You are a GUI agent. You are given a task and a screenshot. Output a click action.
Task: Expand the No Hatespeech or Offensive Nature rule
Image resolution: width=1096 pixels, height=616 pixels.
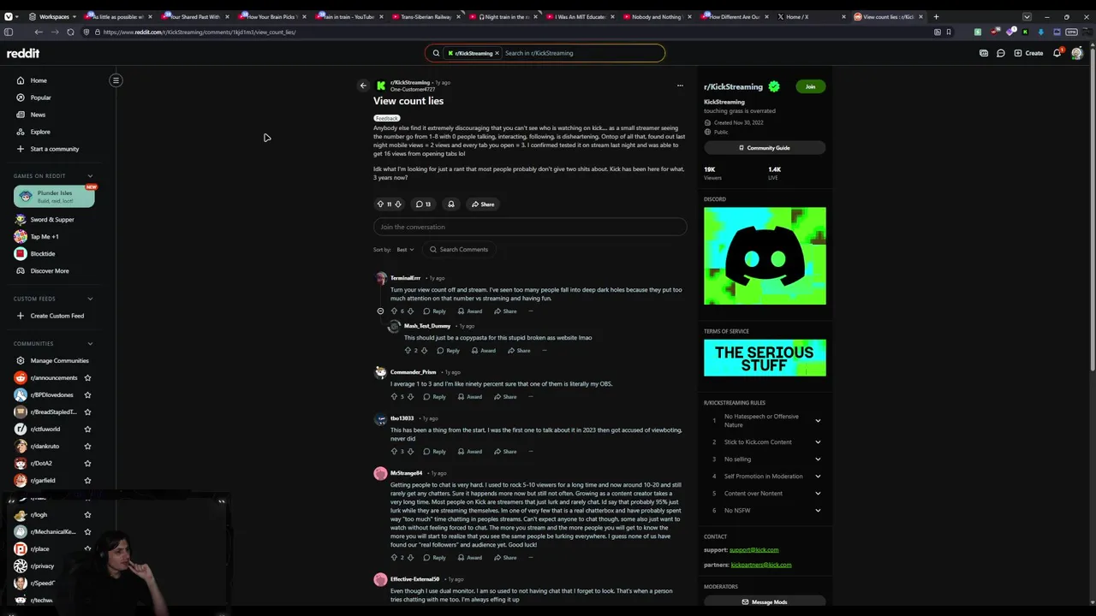[818, 421]
